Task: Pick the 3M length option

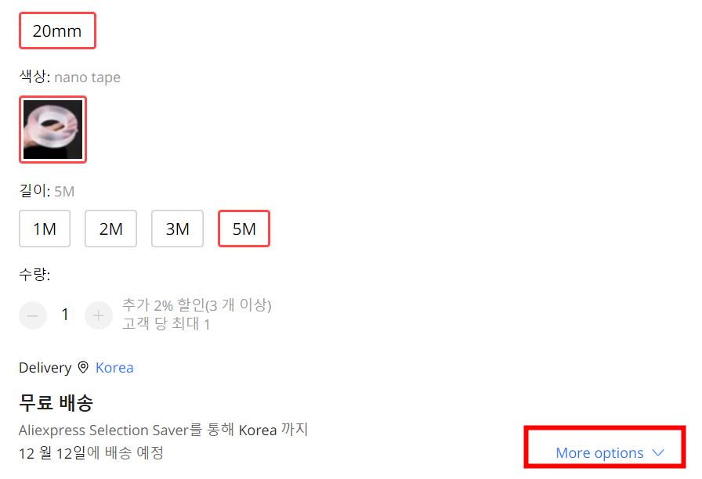Action: pyautogui.click(x=177, y=229)
